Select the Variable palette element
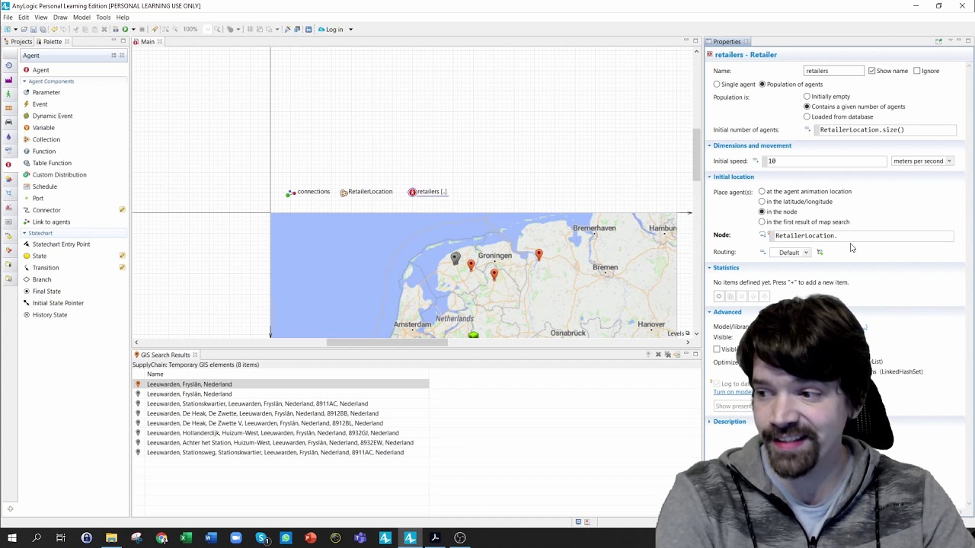The image size is (975, 548). pyautogui.click(x=43, y=128)
